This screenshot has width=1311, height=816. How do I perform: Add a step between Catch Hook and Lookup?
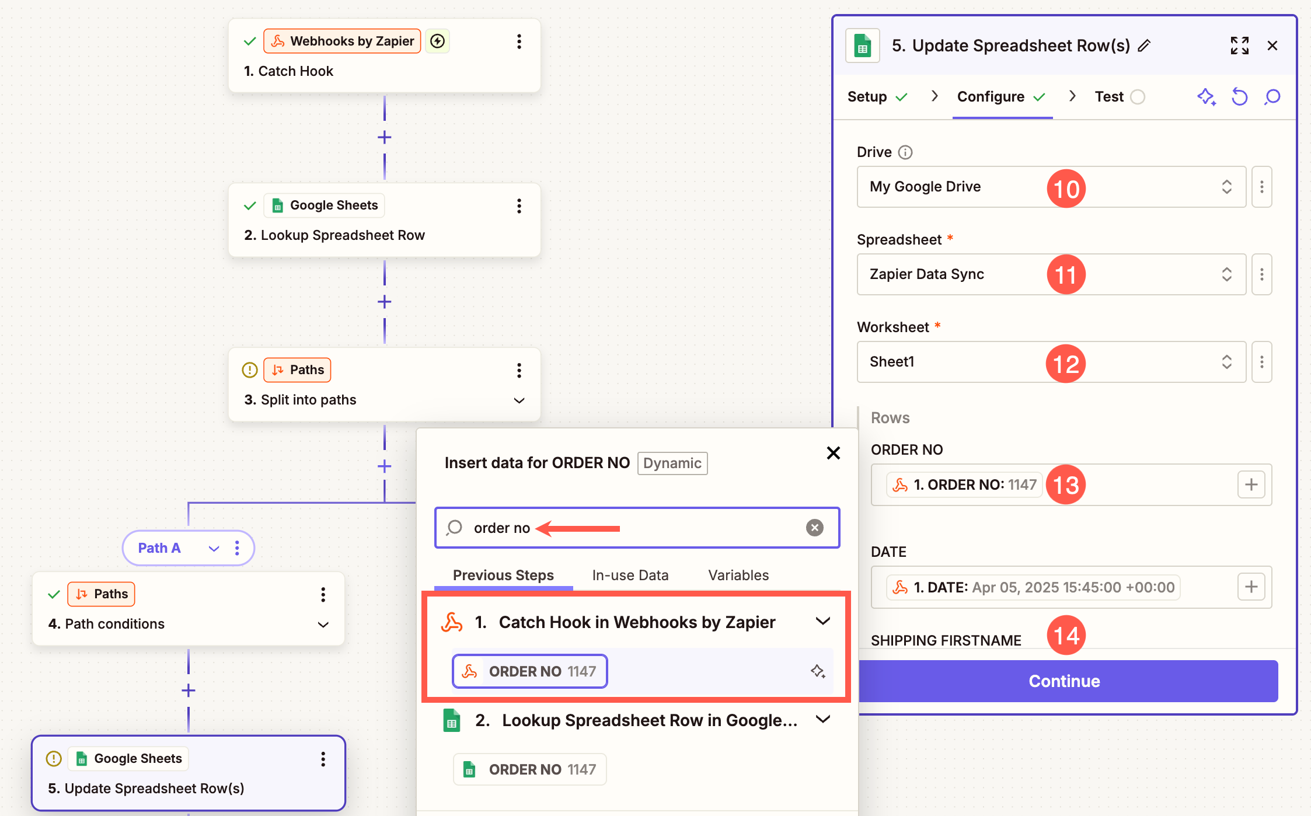coord(384,138)
